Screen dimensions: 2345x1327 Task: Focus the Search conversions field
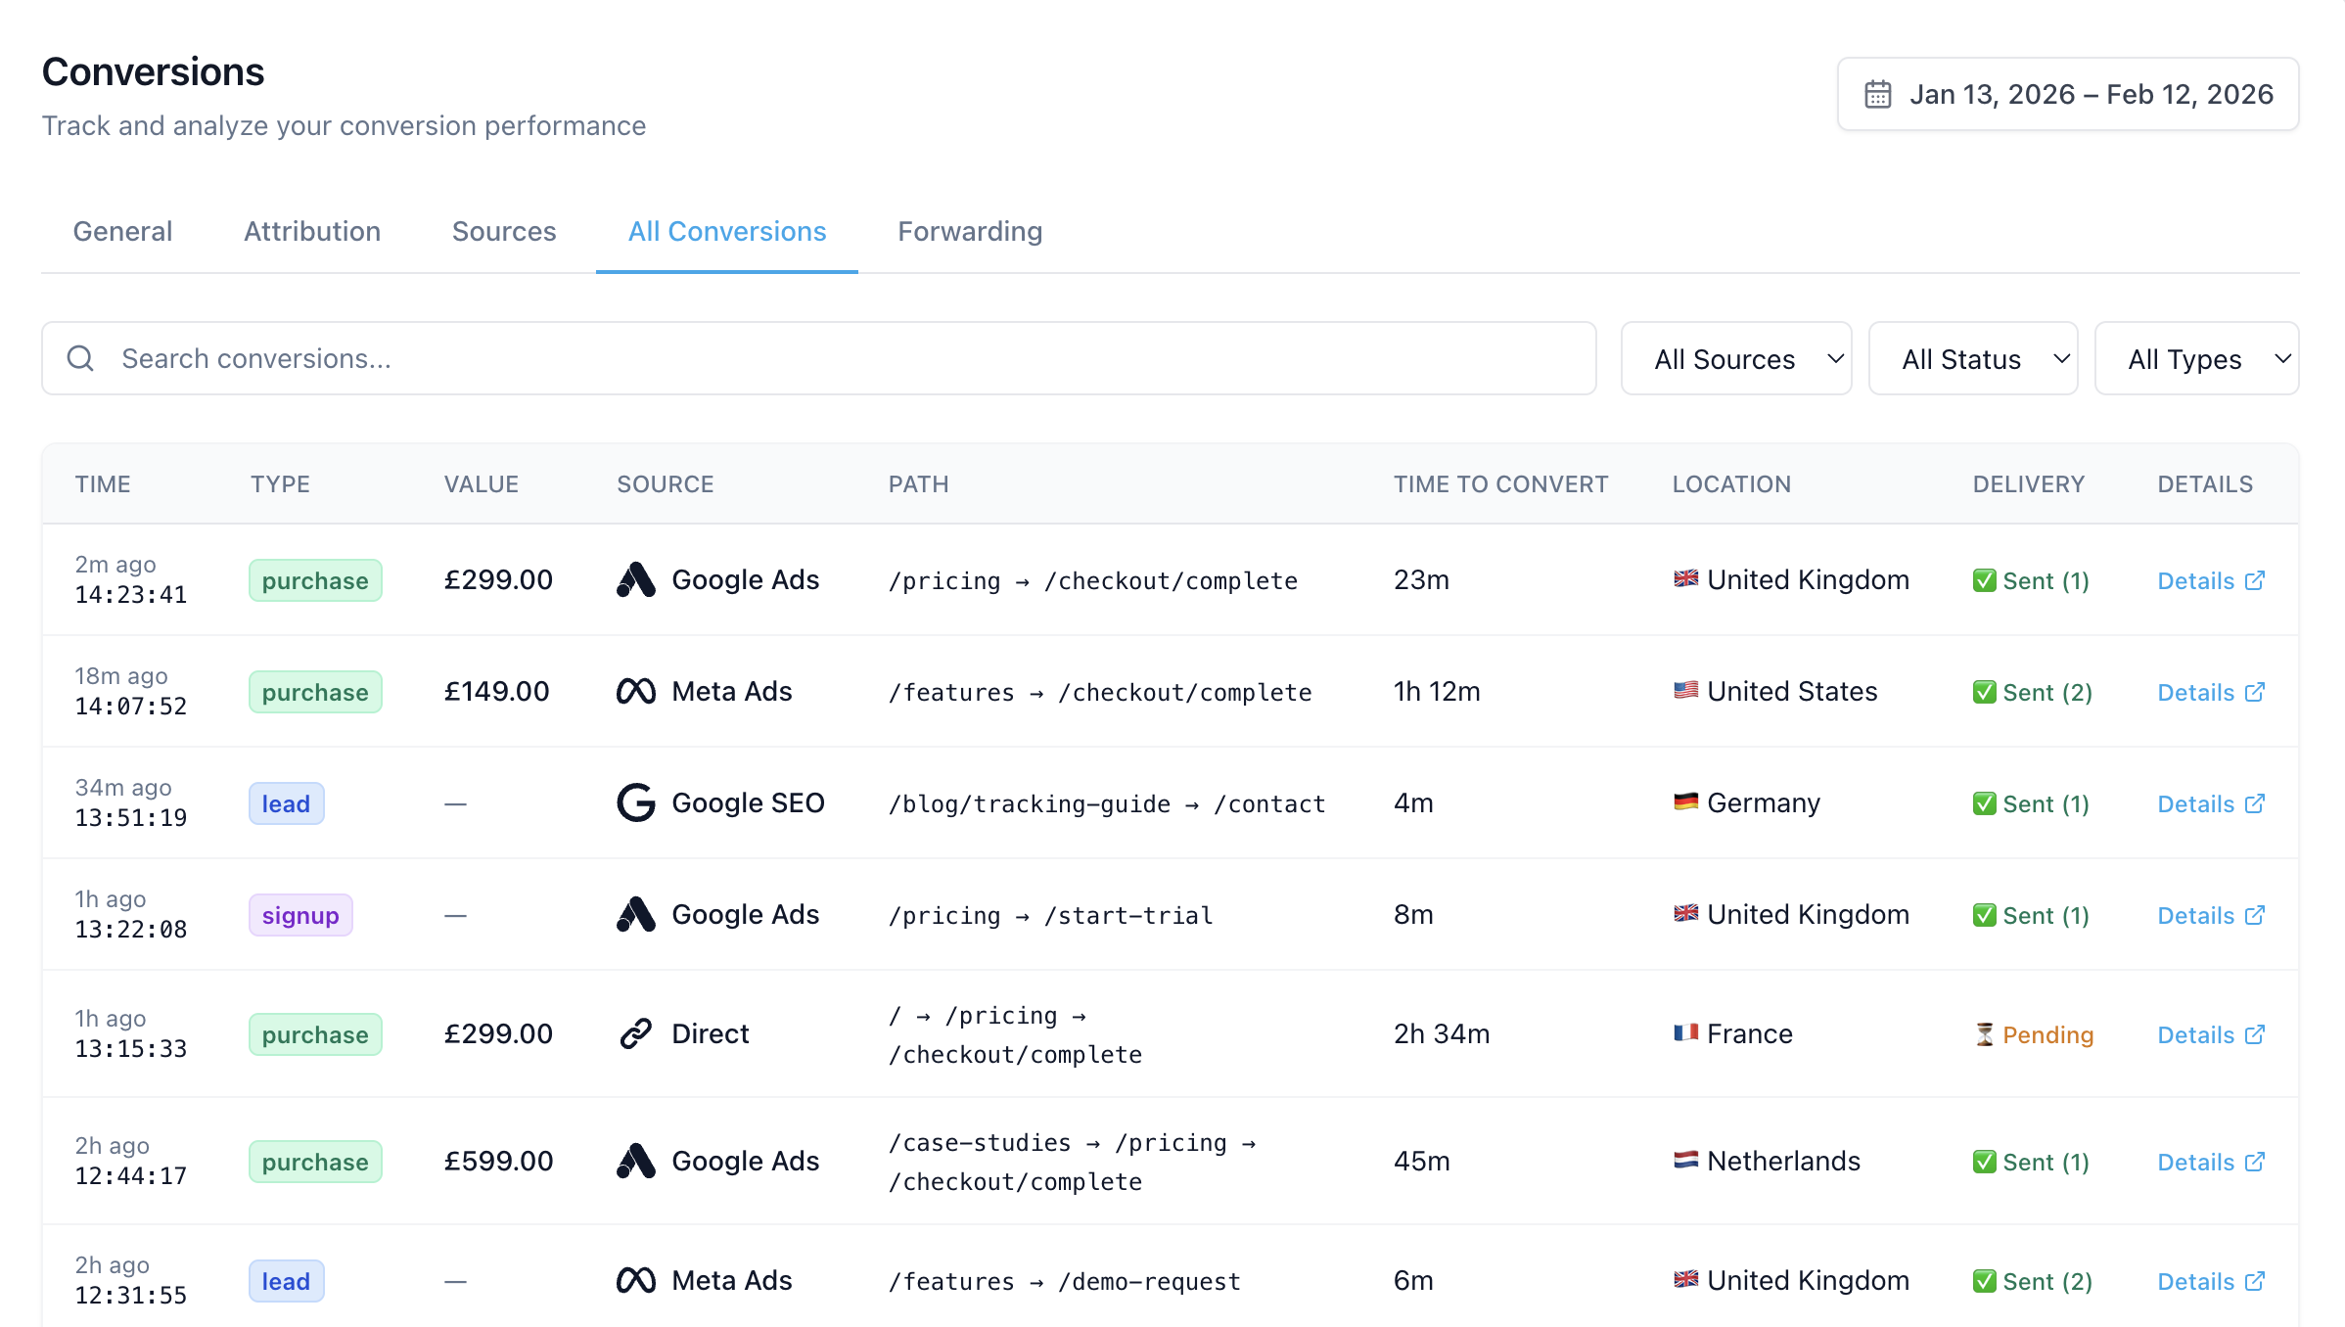pos(842,358)
